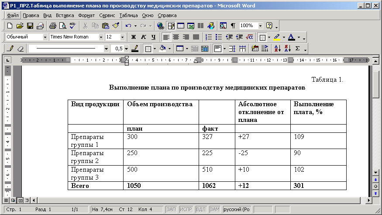
Task: Toggle the Tables and Borders toolbar
Action: pyautogui.click(x=171, y=26)
